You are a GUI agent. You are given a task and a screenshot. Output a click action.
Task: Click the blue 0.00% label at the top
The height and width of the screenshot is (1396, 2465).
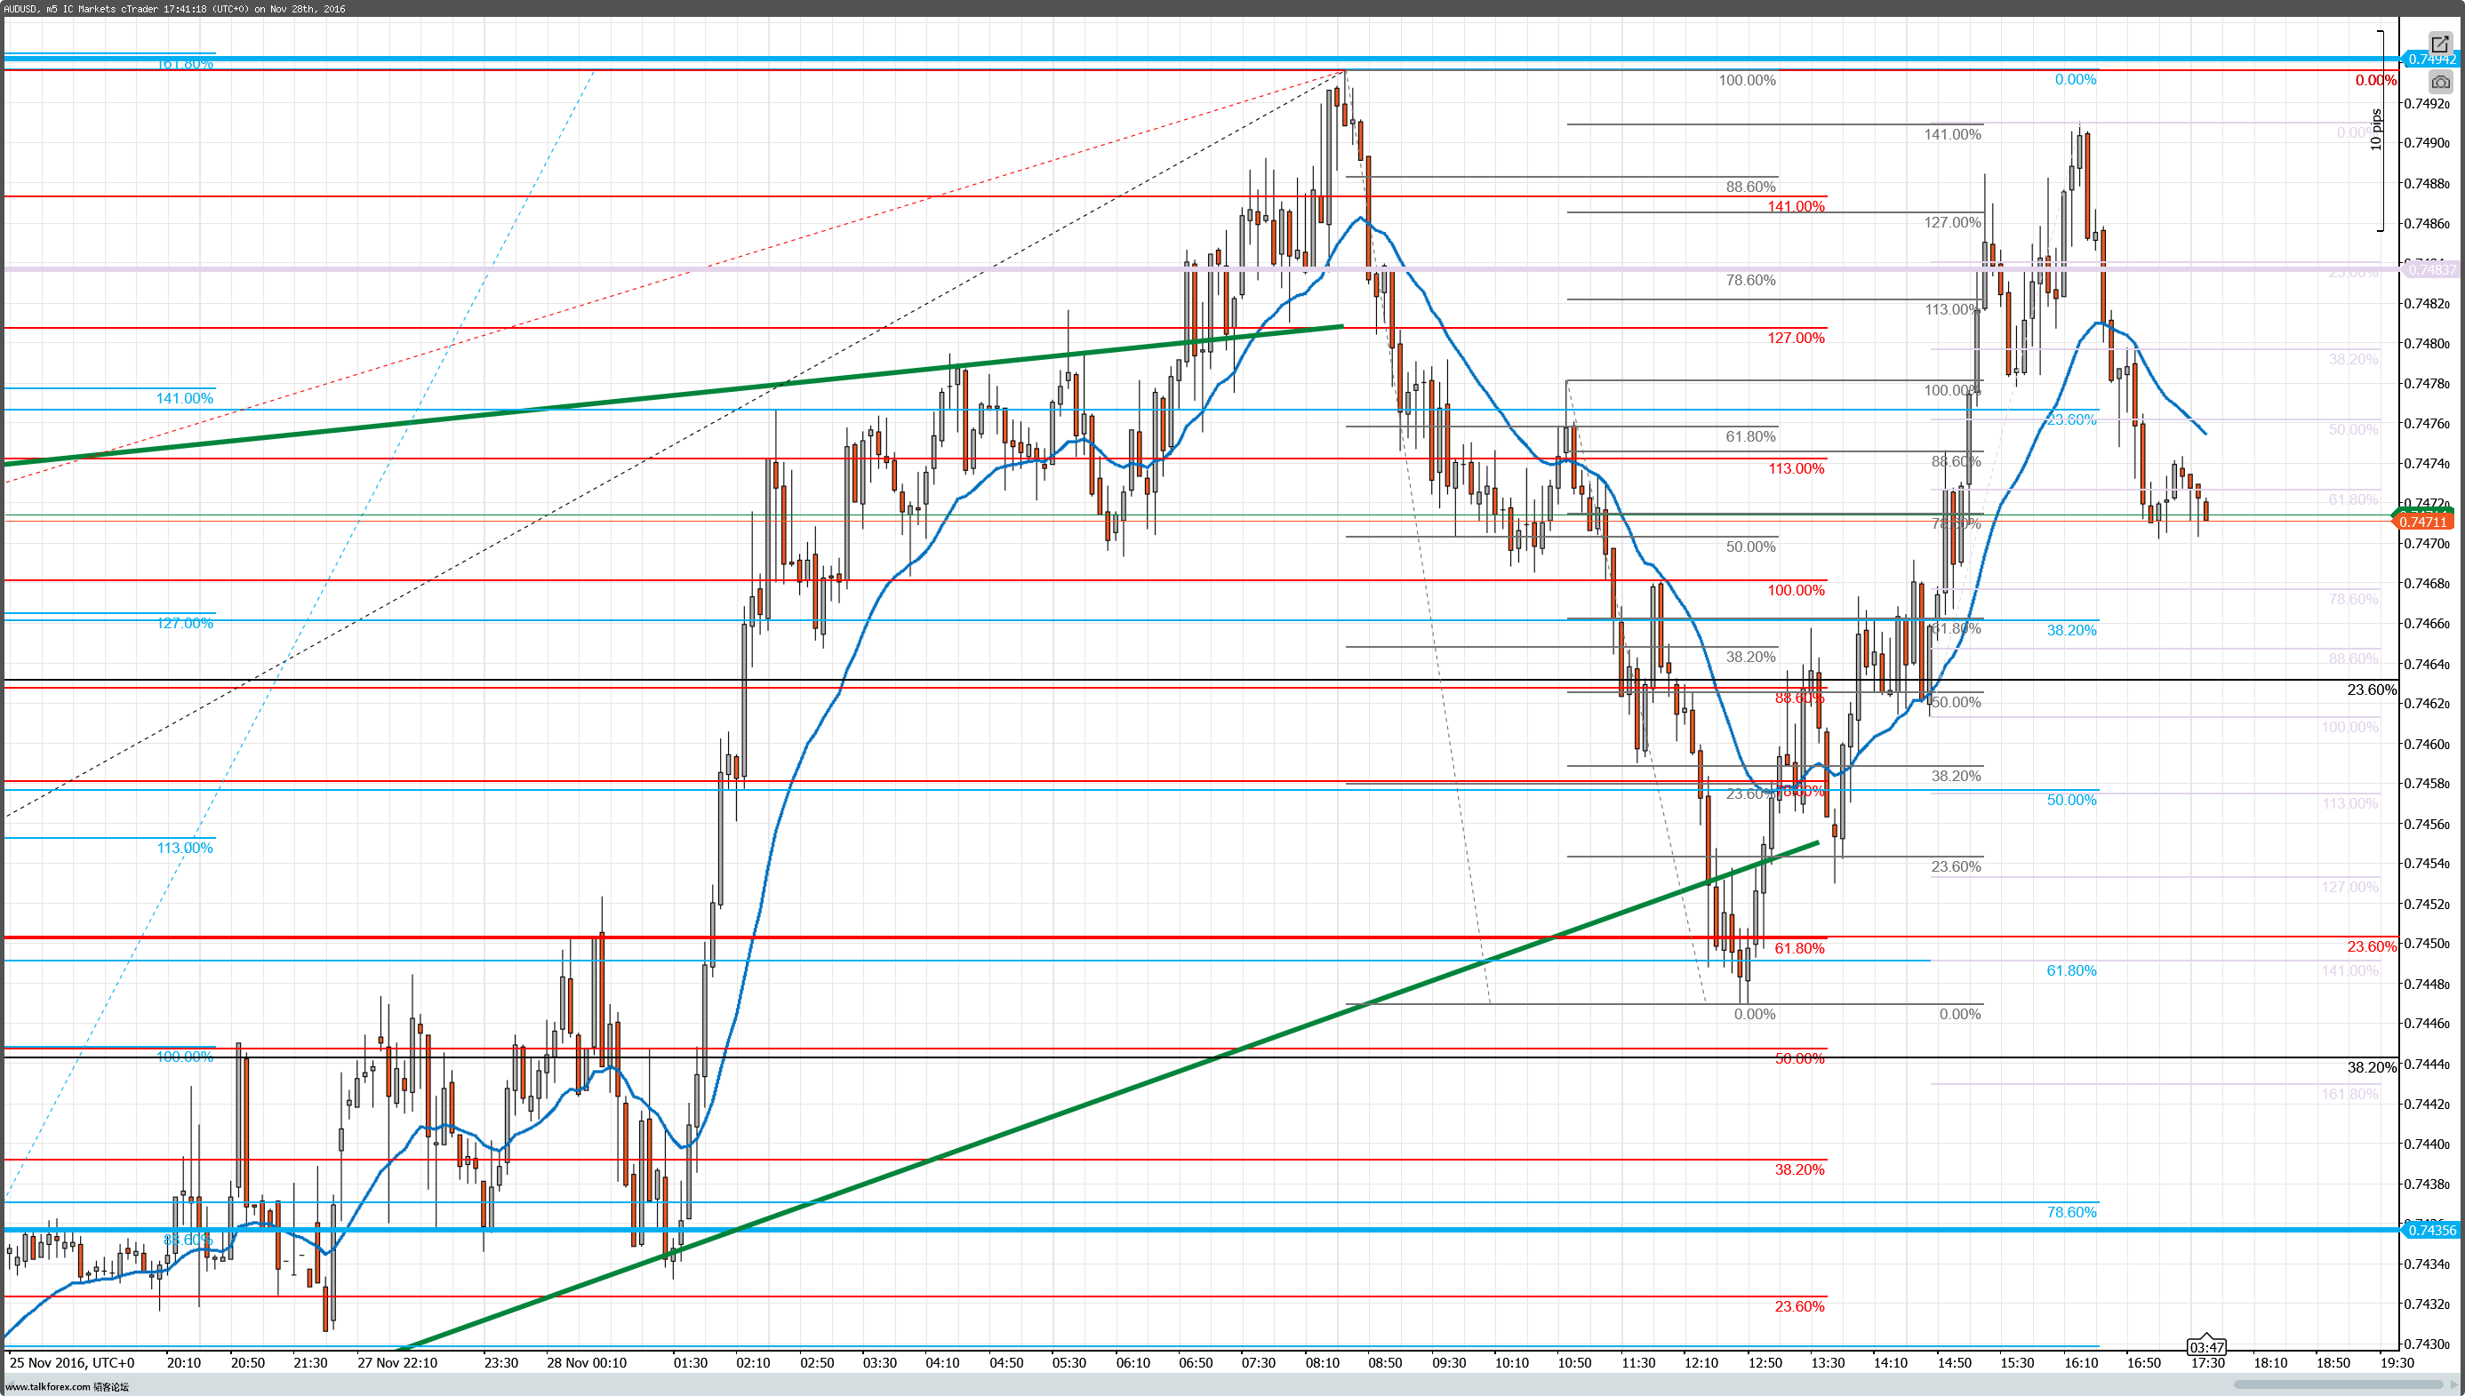point(2076,80)
